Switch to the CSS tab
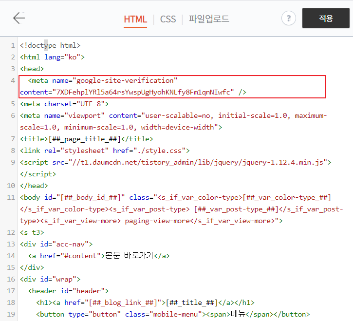The width and height of the screenshot is (353, 321). [167, 19]
